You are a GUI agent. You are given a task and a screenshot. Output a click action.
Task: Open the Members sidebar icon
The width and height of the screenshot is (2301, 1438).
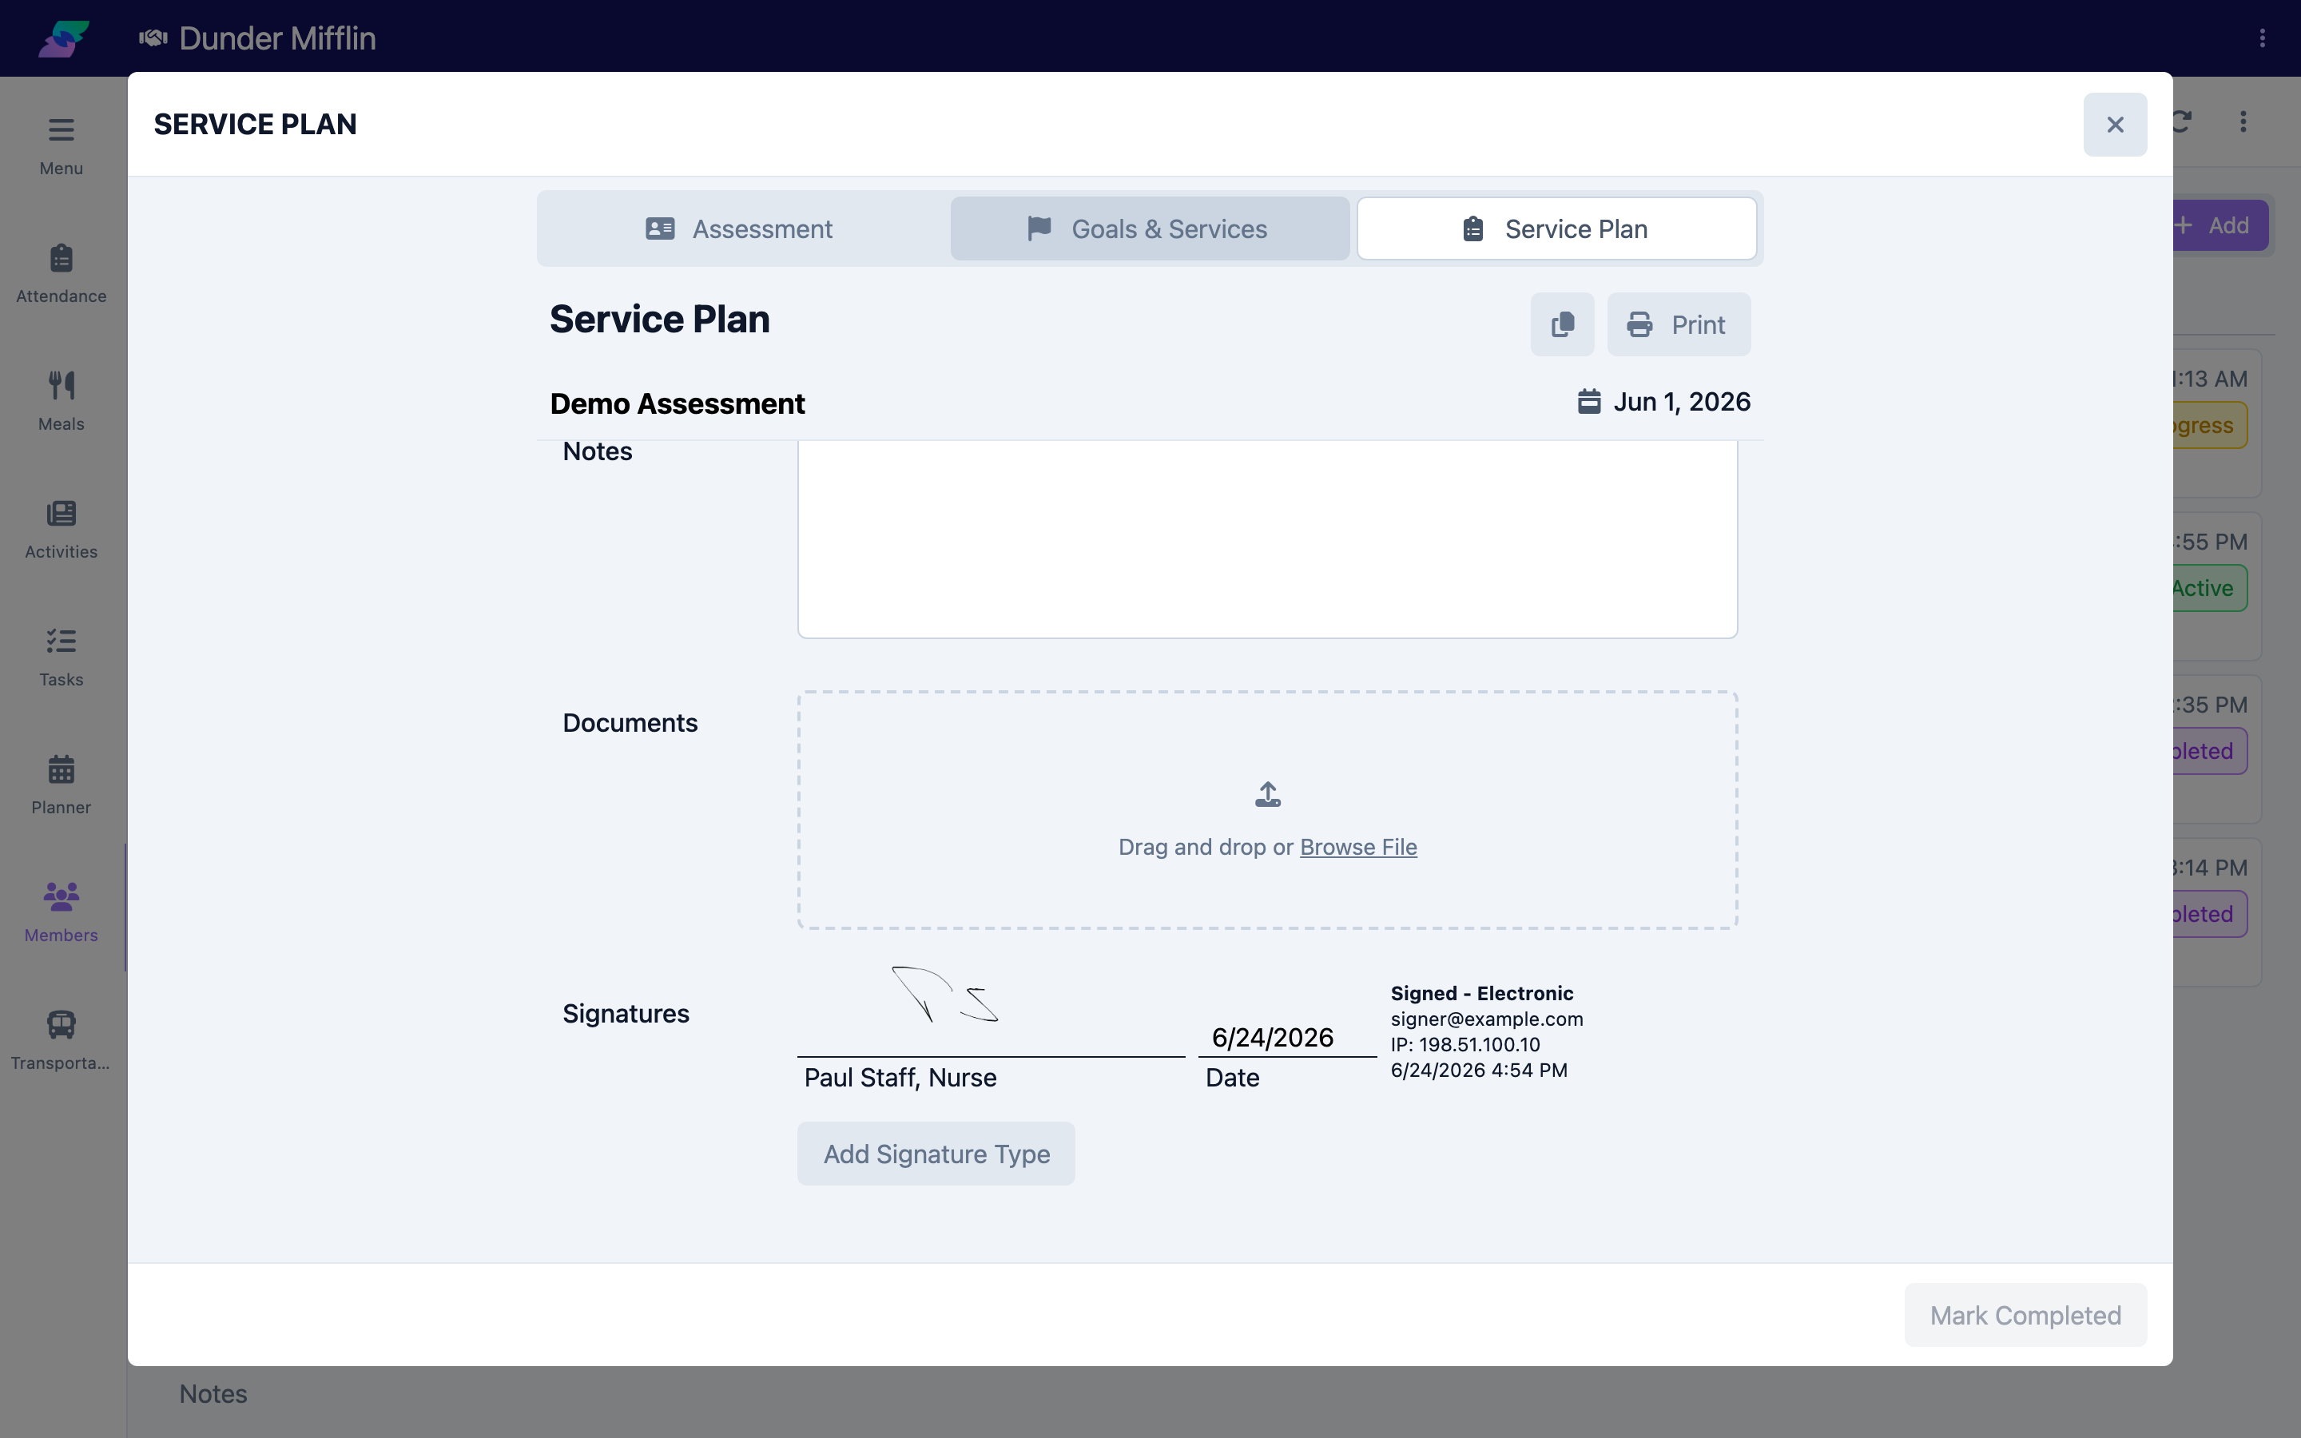point(61,896)
